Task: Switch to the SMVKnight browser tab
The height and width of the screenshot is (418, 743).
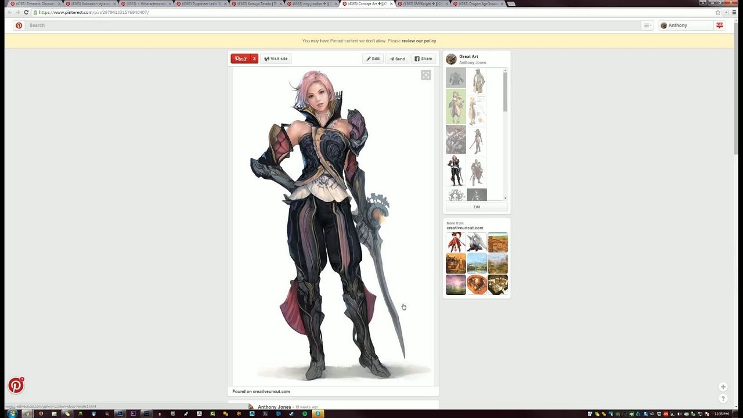Action: tap(423, 3)
